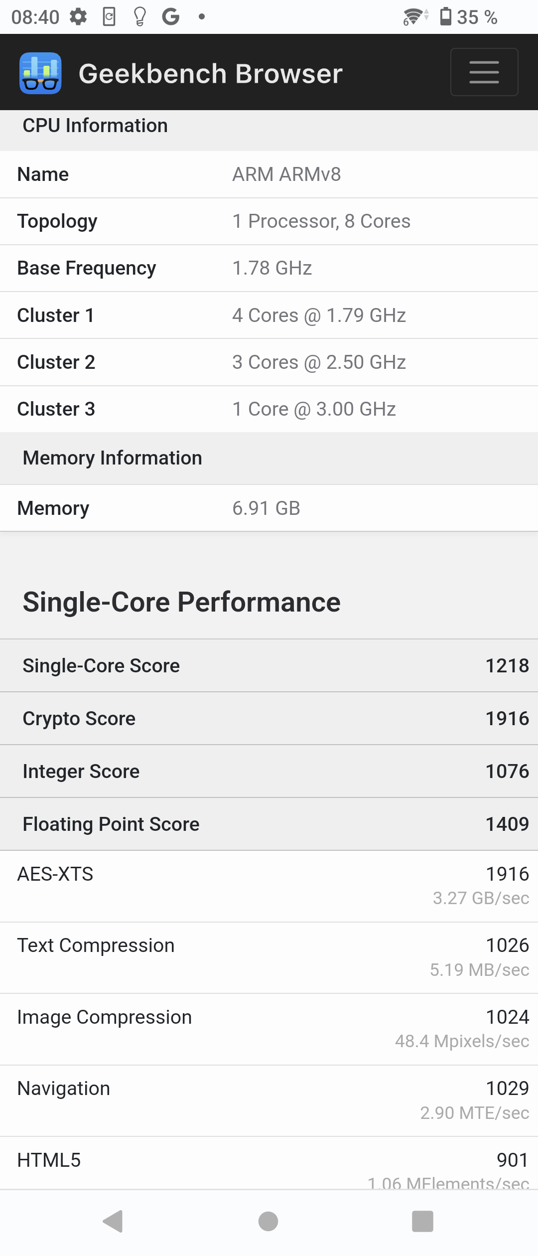Screen dimensions: 538x1256
Task: Select the Single-Core Score row
Action: [x=269, y=665]
